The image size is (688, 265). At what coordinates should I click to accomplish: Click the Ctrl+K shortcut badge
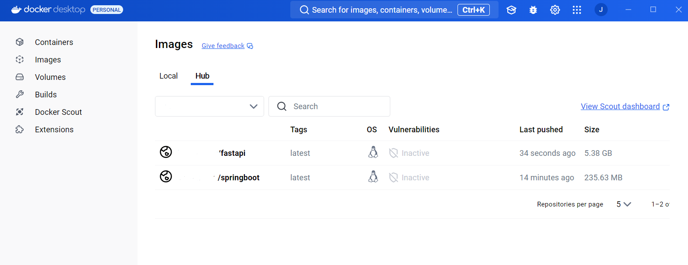click(474, 10)
